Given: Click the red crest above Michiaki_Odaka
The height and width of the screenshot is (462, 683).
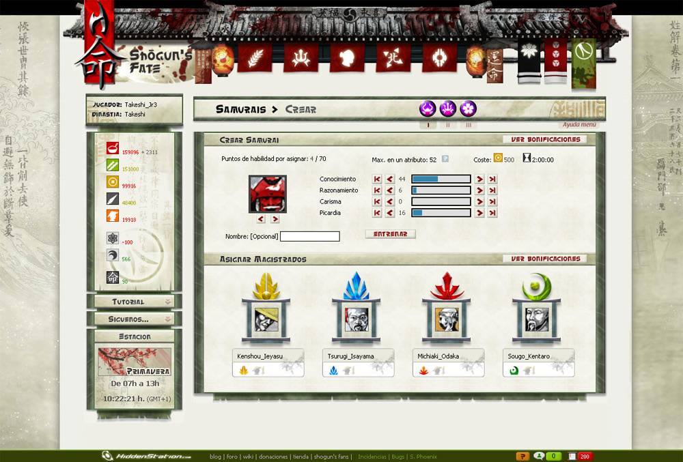Looking at the screenshot, I should click(447, 286).
